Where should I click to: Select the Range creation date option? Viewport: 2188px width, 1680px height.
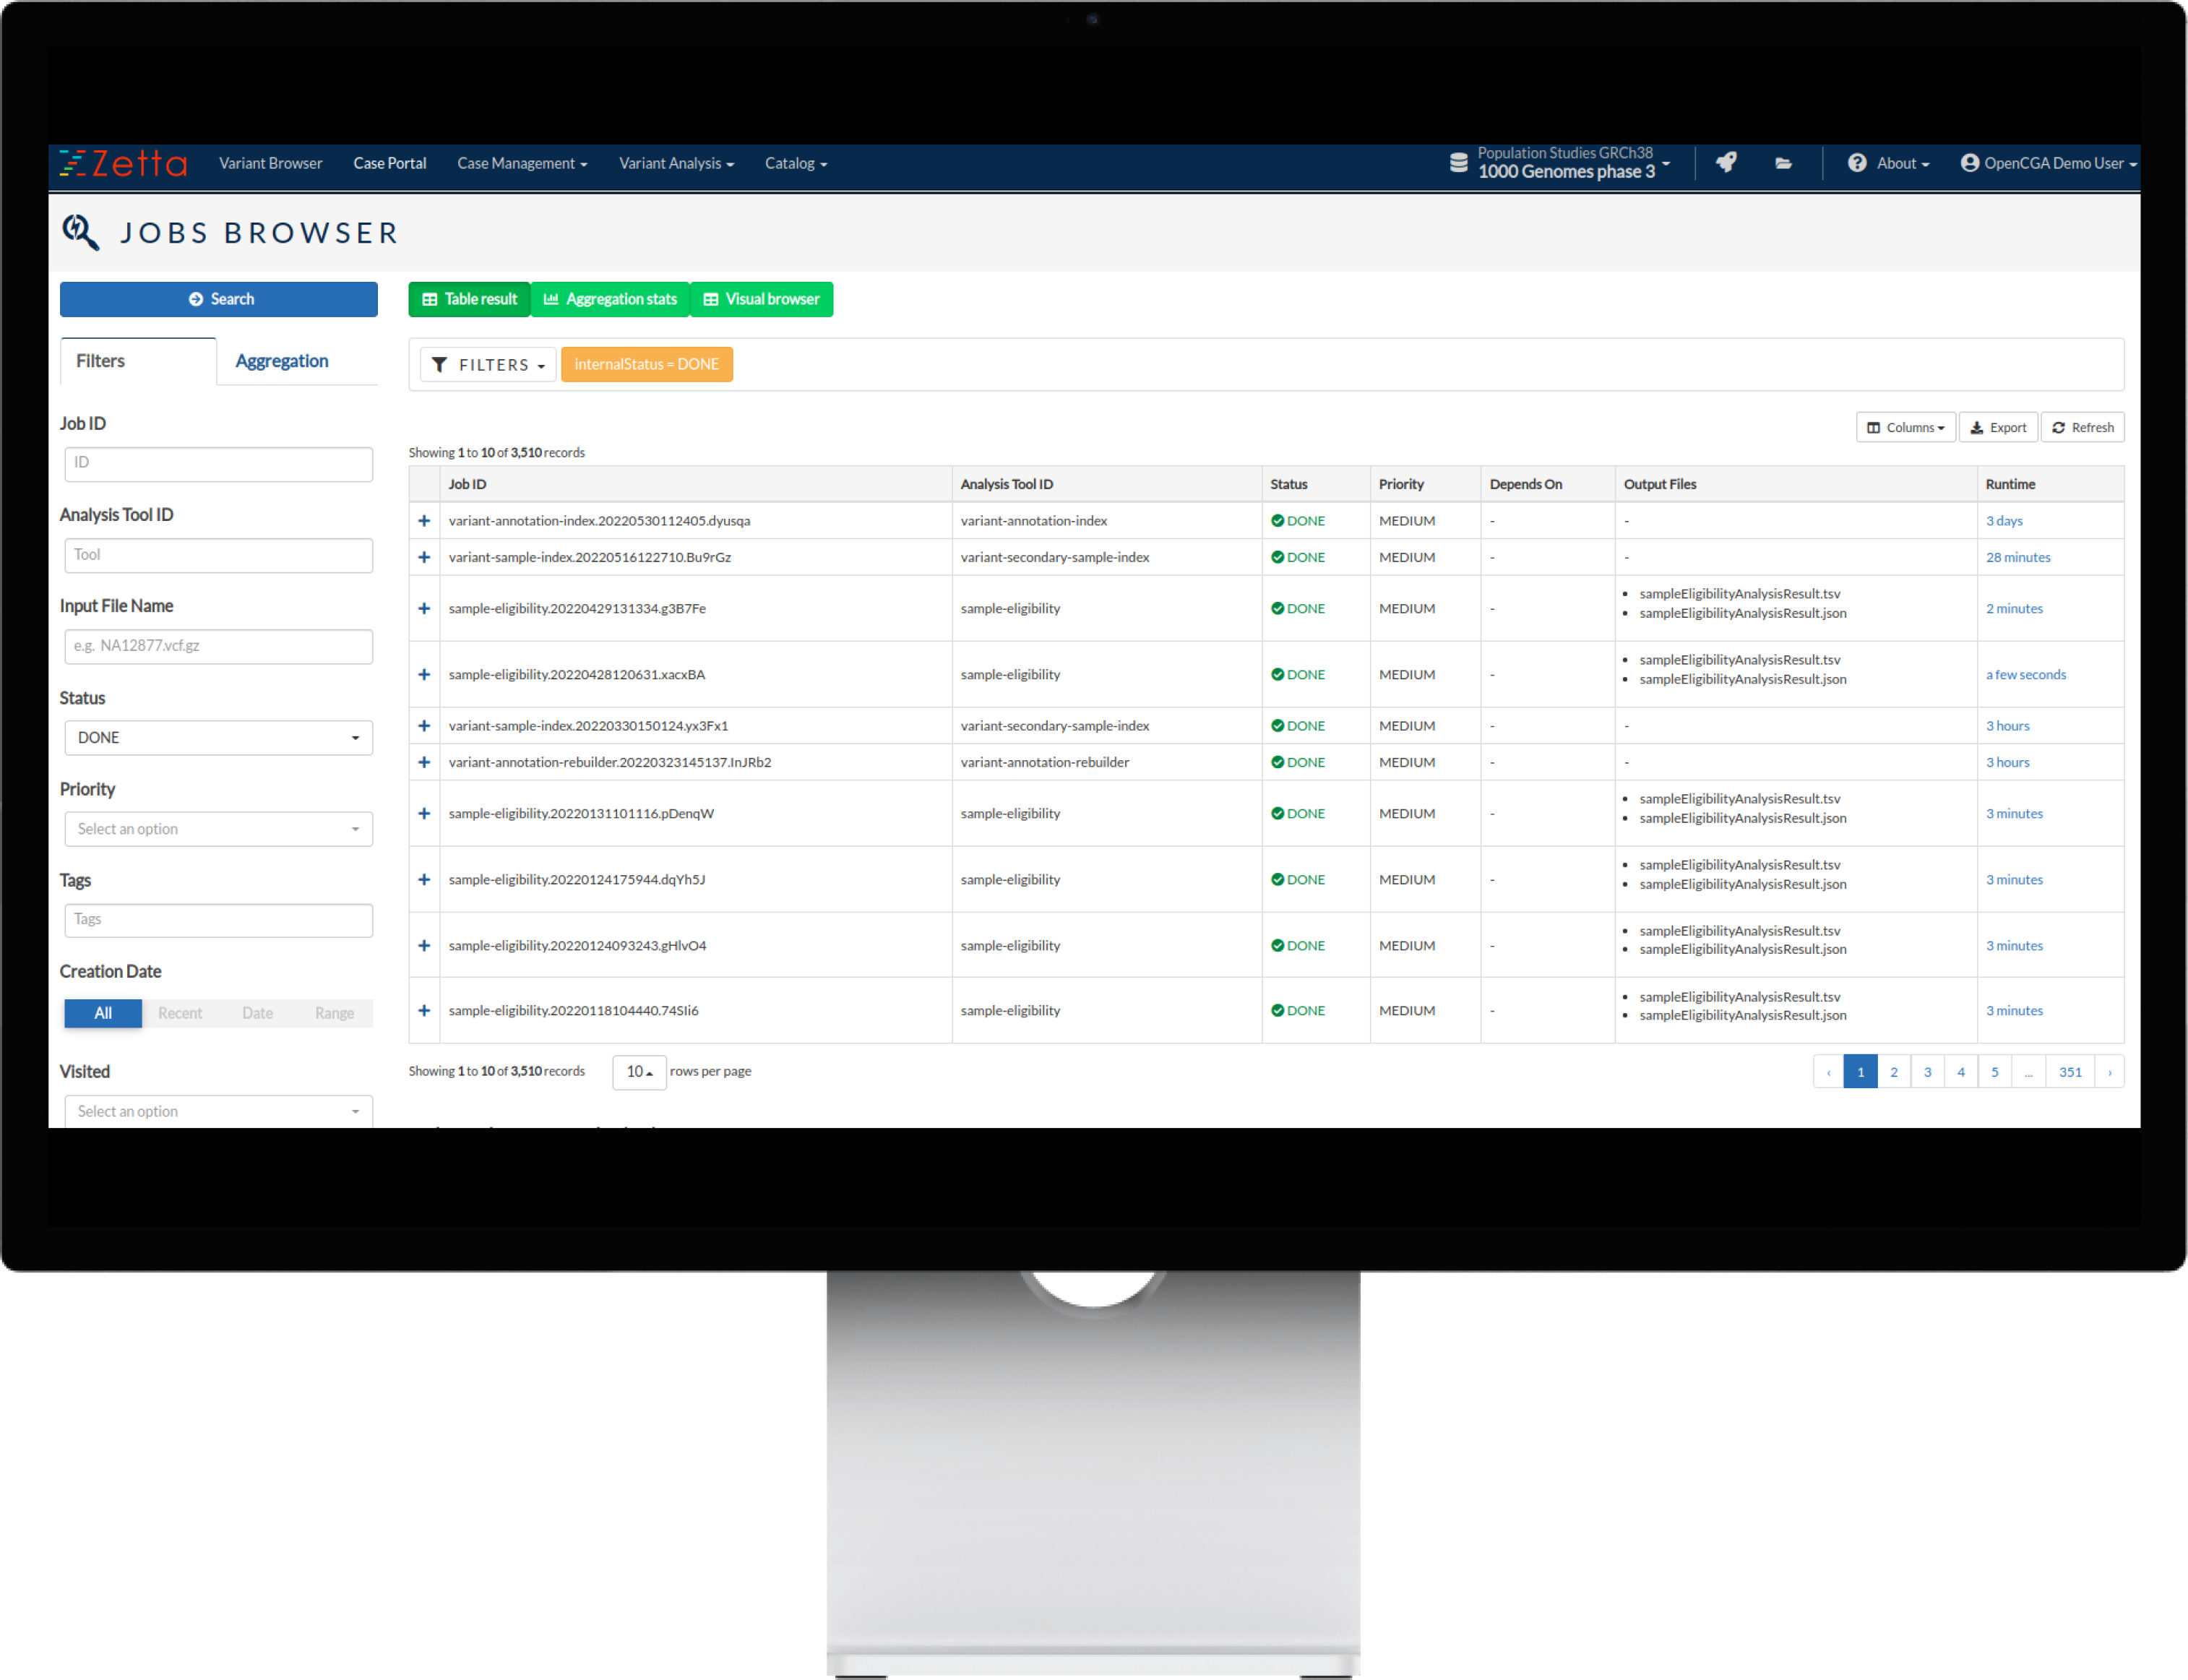[334, 1013]
